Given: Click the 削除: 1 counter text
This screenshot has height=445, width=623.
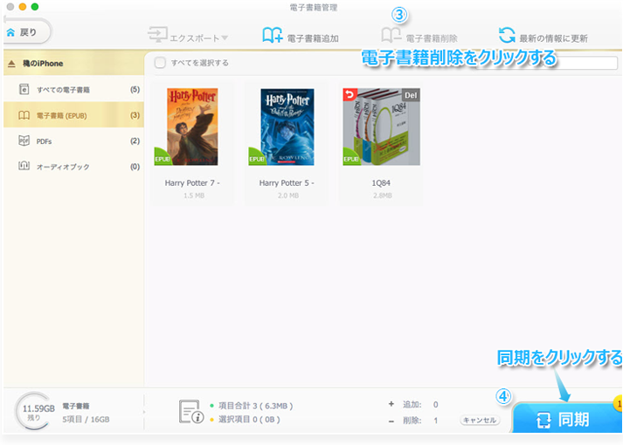Looking at the screenshot, I should click(420, 420).
